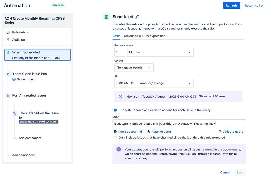Click Show next 10 runs
The image size is (265, 179).
coord(212,96)
